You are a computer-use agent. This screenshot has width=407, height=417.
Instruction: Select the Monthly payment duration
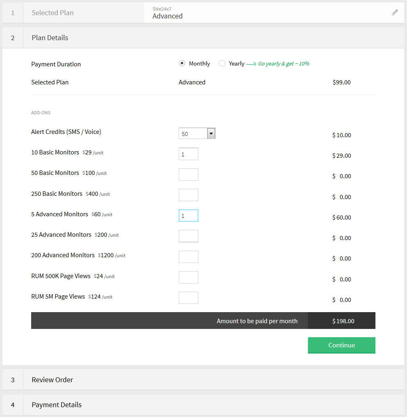pyautogui.click(x=182, y=63)
